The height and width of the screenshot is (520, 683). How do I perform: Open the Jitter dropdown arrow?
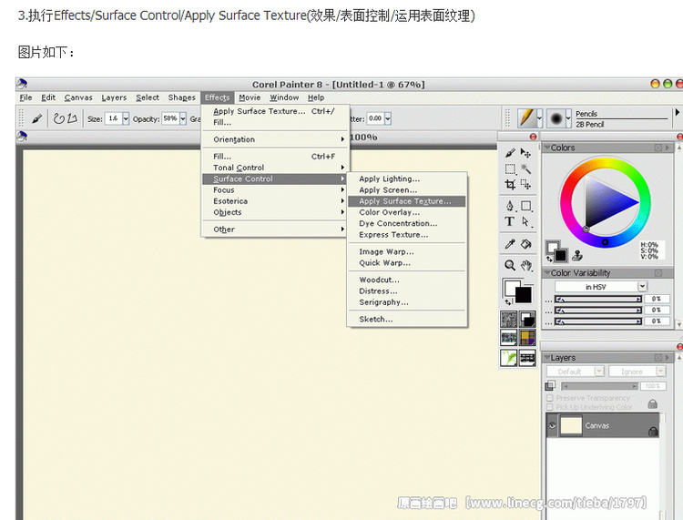pyautogui.click(x=388, y=118)
